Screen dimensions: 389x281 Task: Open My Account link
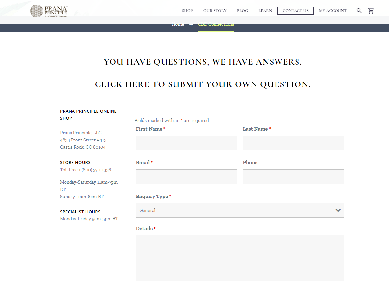click(333, 11)
